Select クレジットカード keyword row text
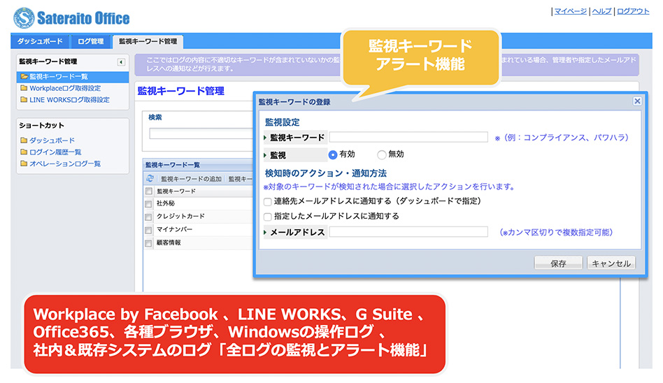The width and height of the screenshot is (663, 383). point(180,216)
